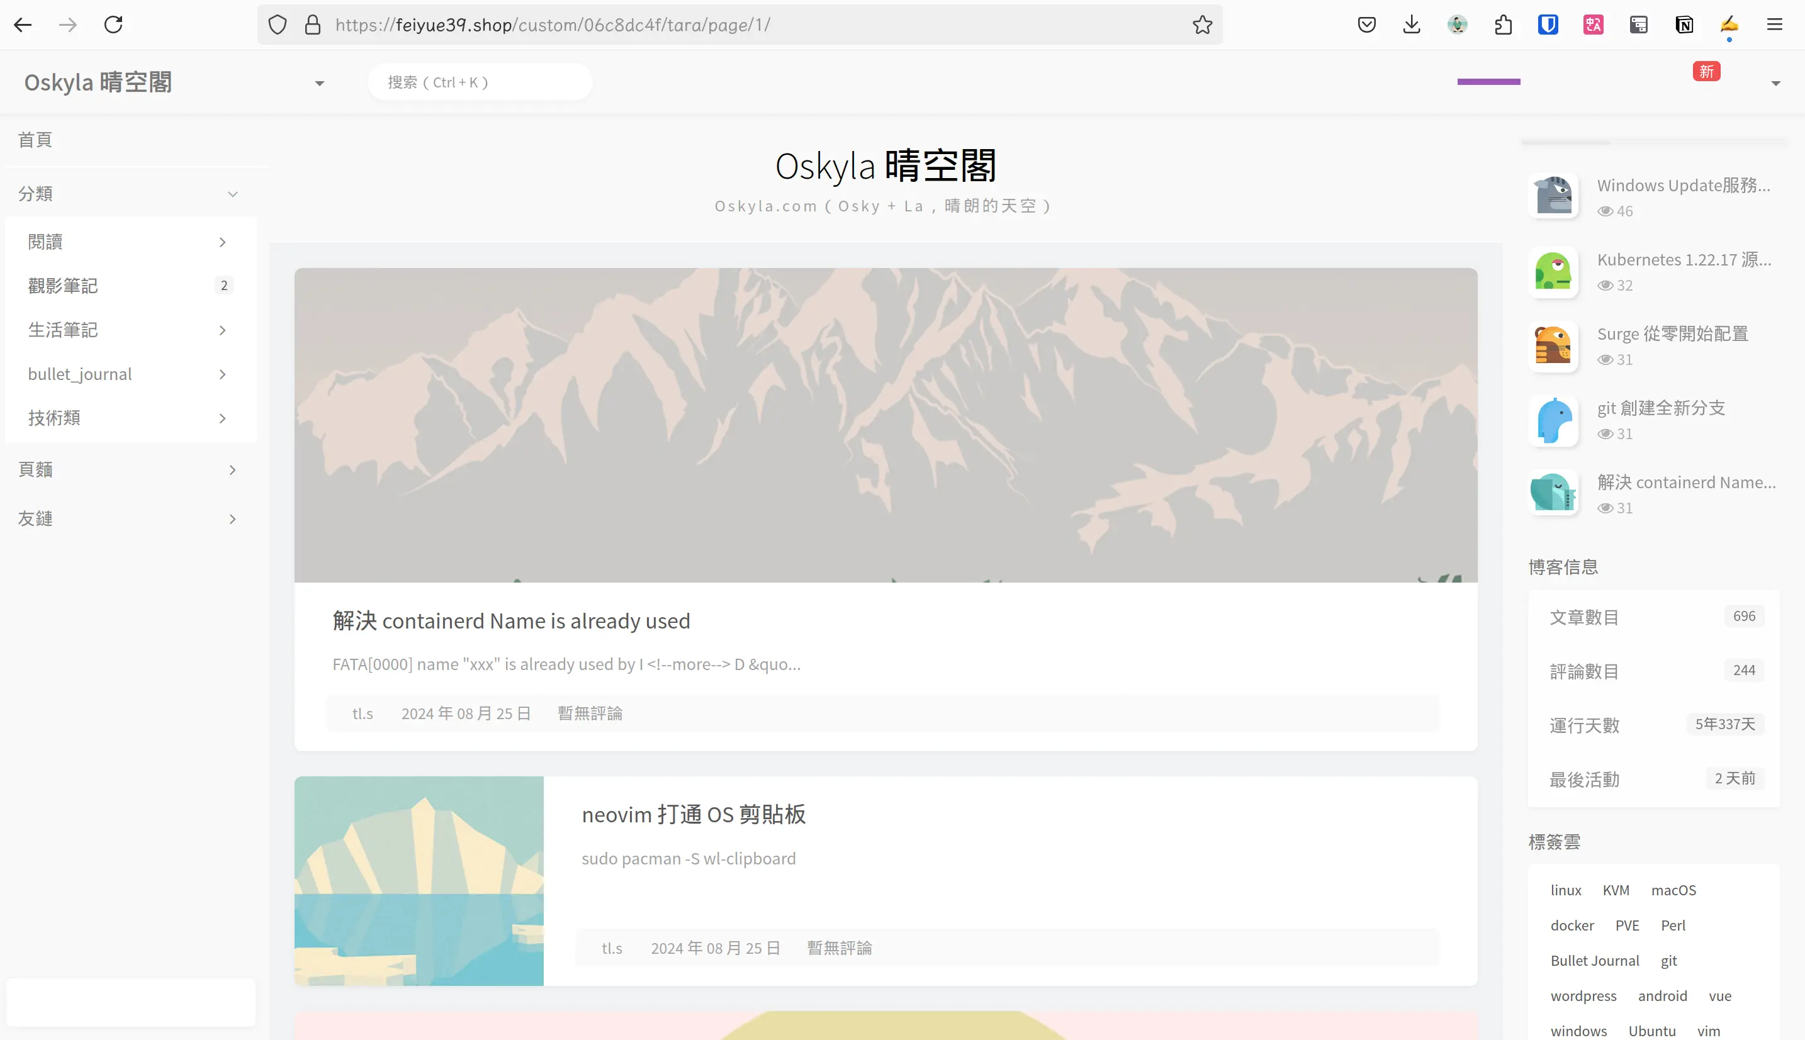The width and height of the screenshot is (1805, 1040).
Task: Click the Bitwarden shield extension icon
Action: (x=1548, y=25)
